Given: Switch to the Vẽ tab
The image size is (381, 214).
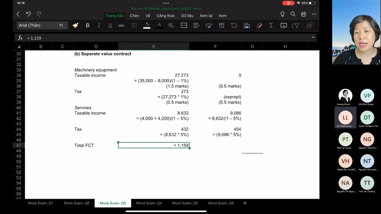Looking at the screenshot, I should pyautogui.click(x=148, y=16).
